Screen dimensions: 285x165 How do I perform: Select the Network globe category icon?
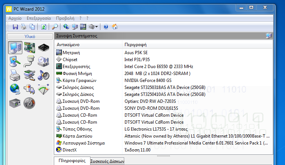15,89
